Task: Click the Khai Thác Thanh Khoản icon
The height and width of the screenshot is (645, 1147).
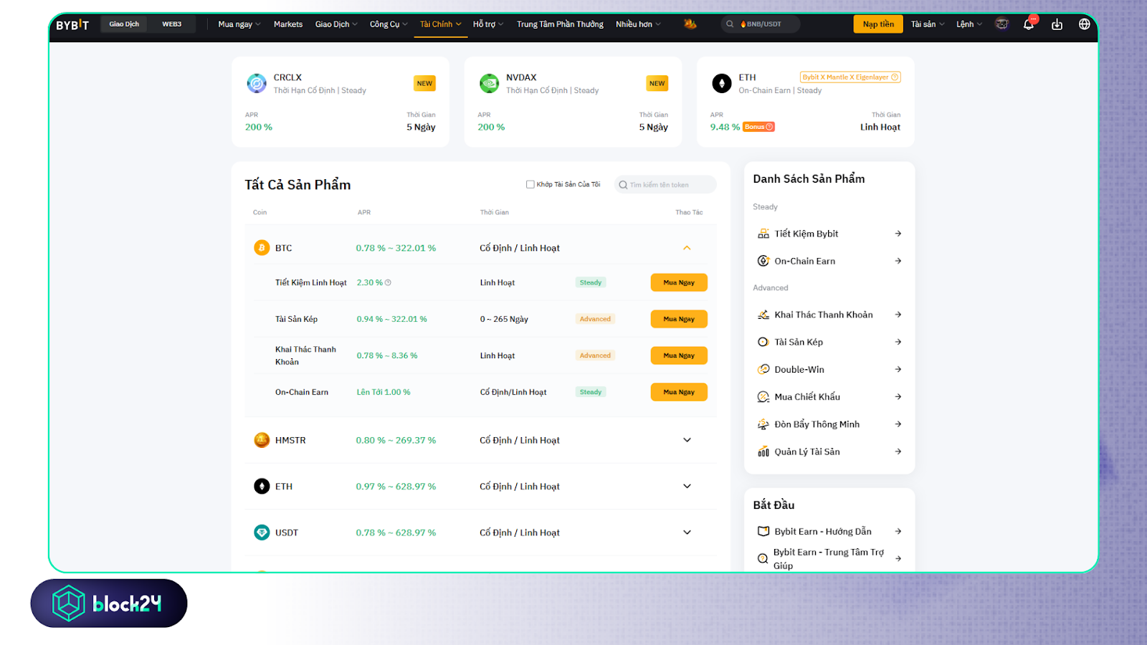Action: [763, 315]
